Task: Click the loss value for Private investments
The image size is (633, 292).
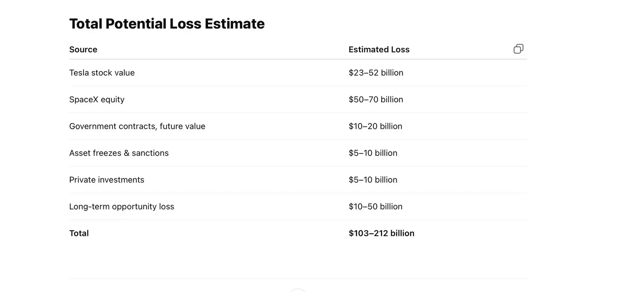Action: point(373,180)
